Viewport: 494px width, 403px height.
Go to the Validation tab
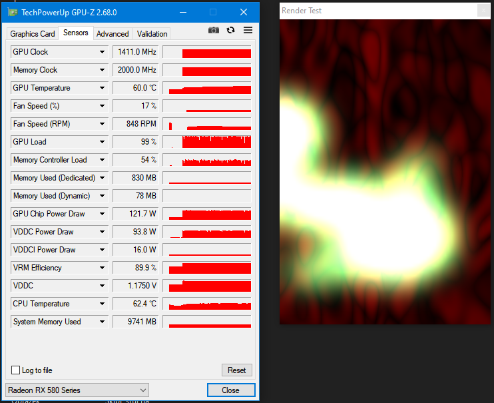(x=152, y=34)
